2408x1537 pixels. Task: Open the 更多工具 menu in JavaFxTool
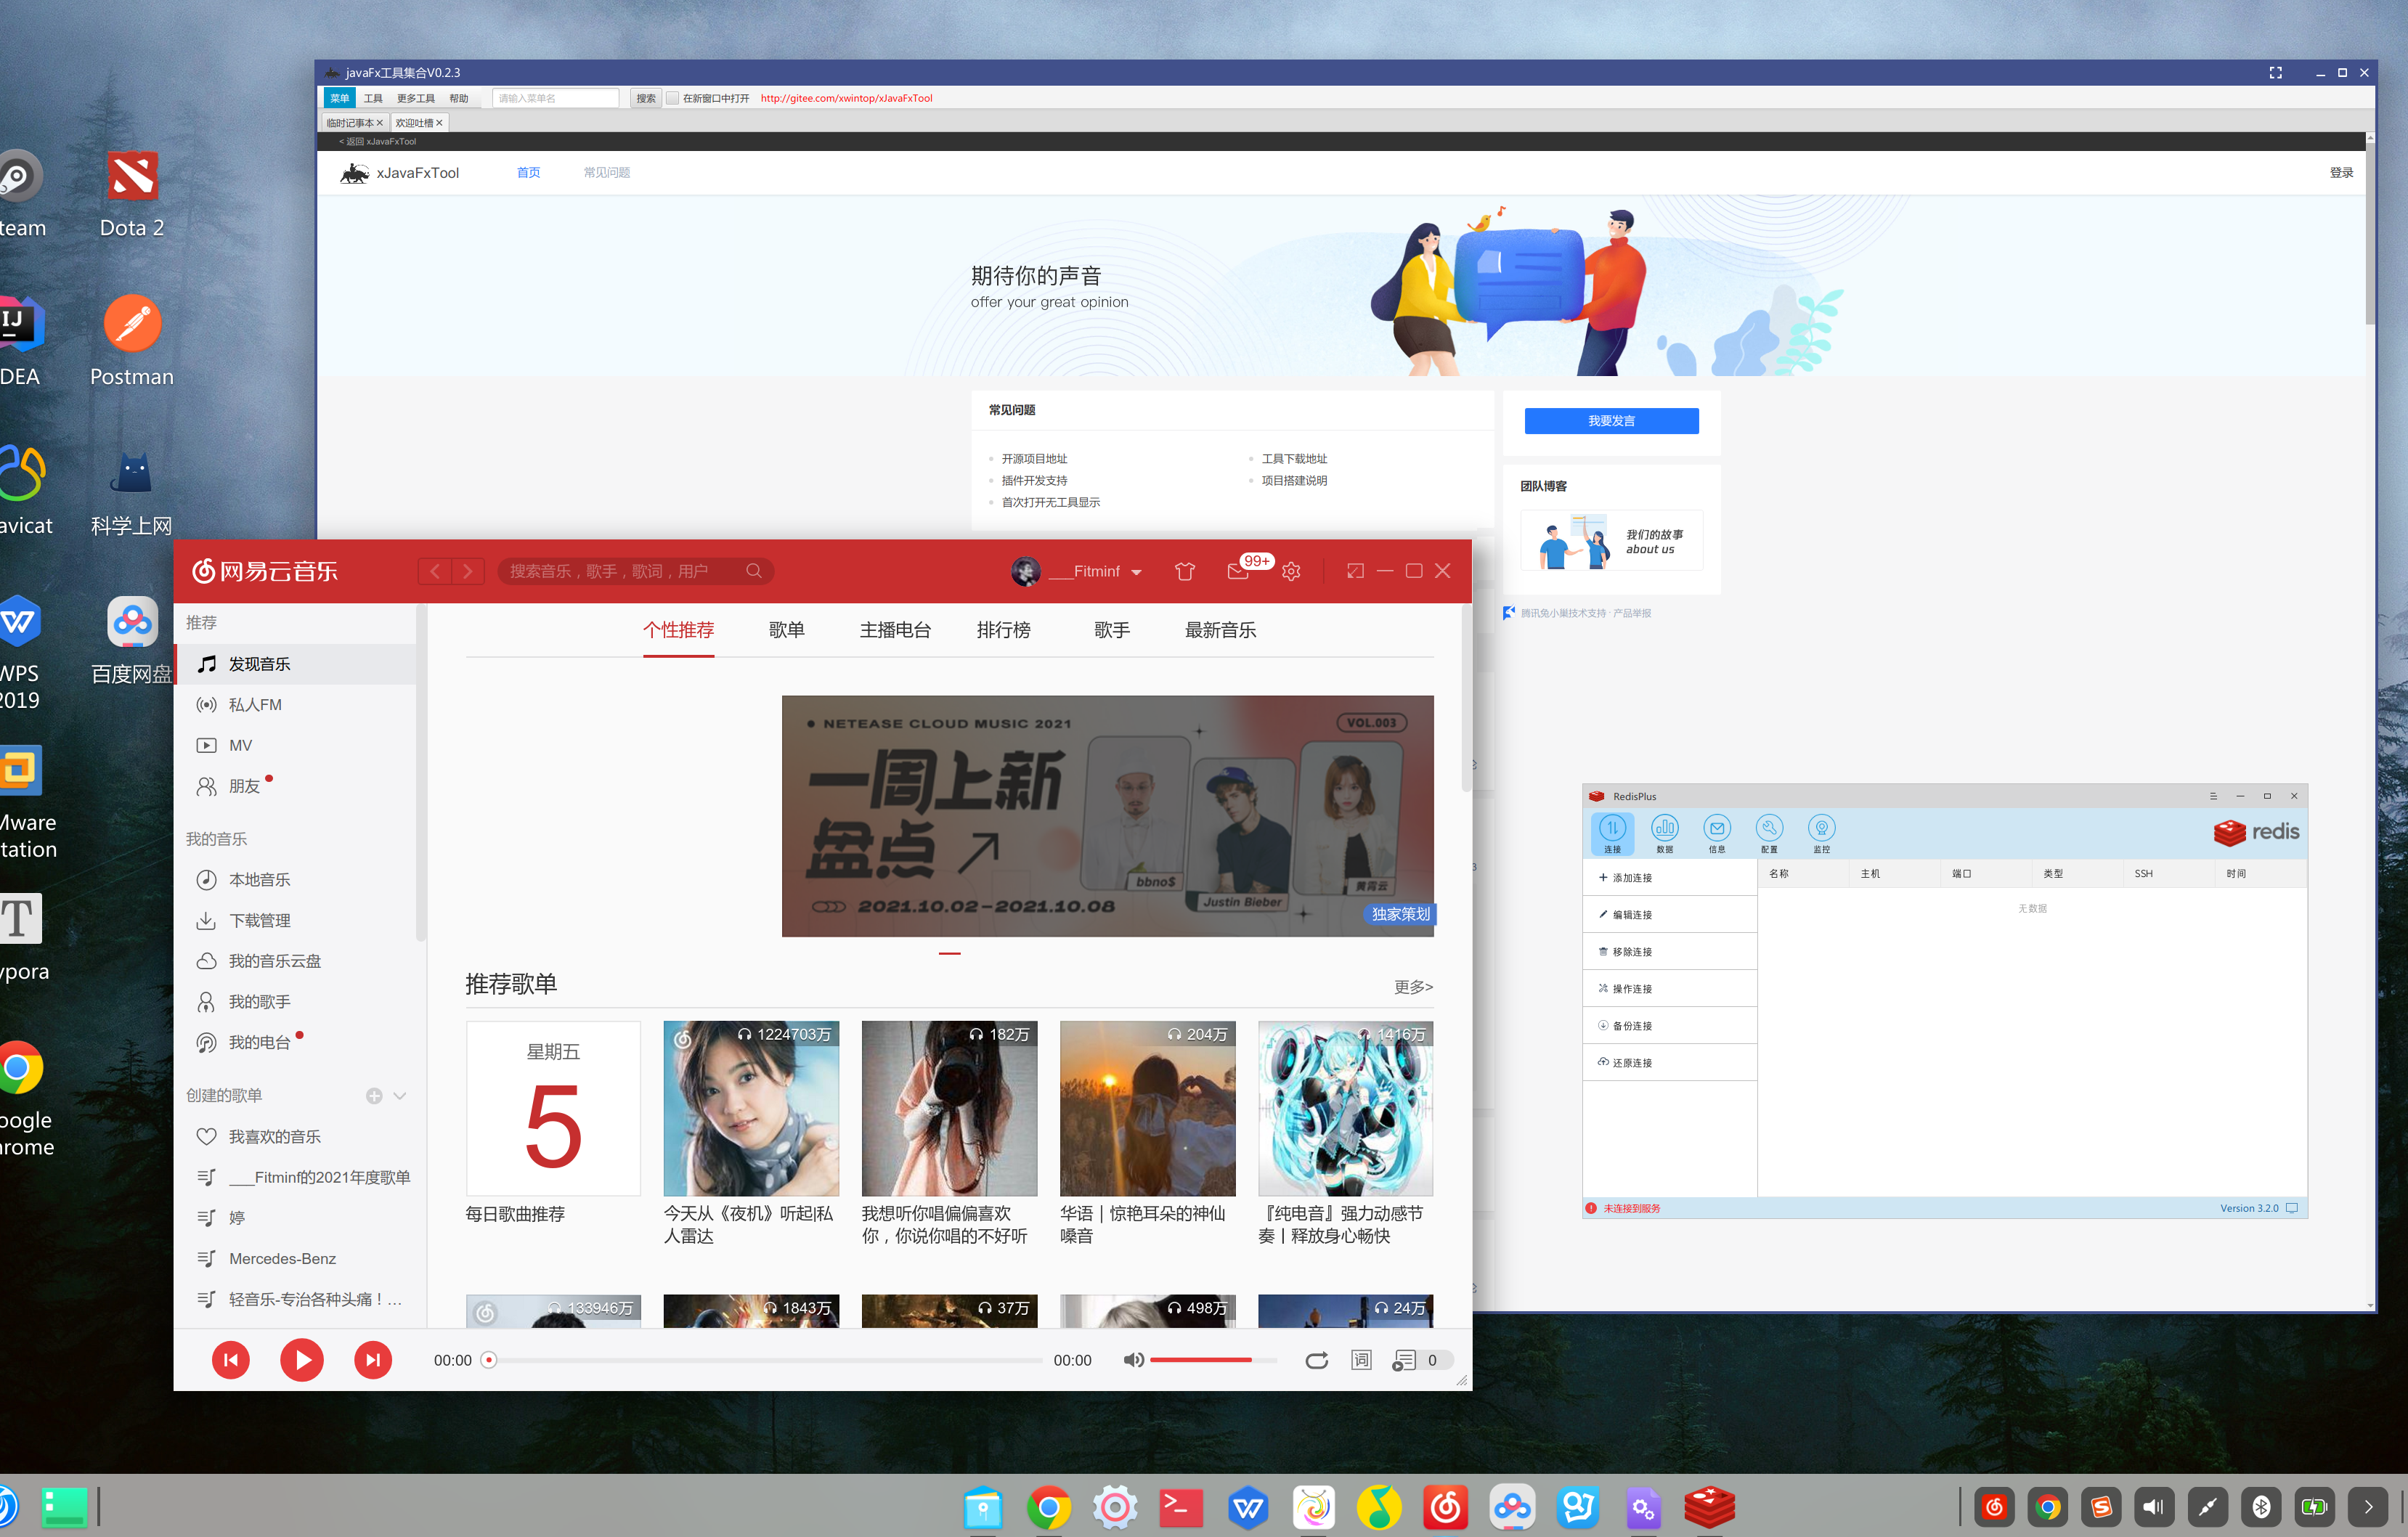click(415, 98)
